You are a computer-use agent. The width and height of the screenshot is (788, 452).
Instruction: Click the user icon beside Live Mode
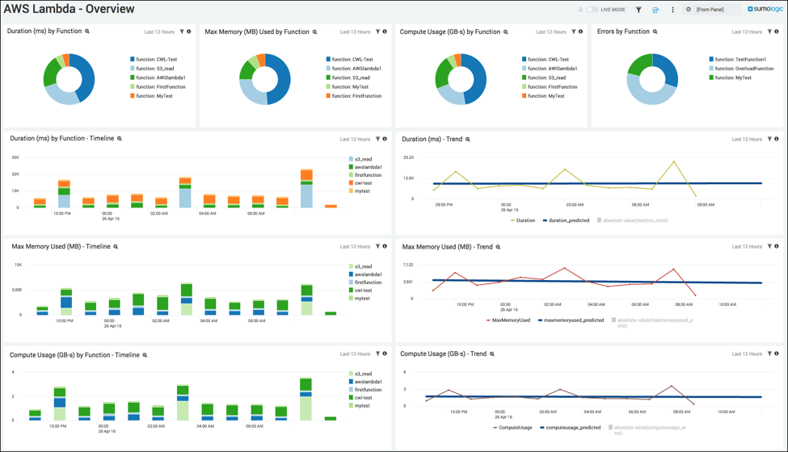point(580,10)
